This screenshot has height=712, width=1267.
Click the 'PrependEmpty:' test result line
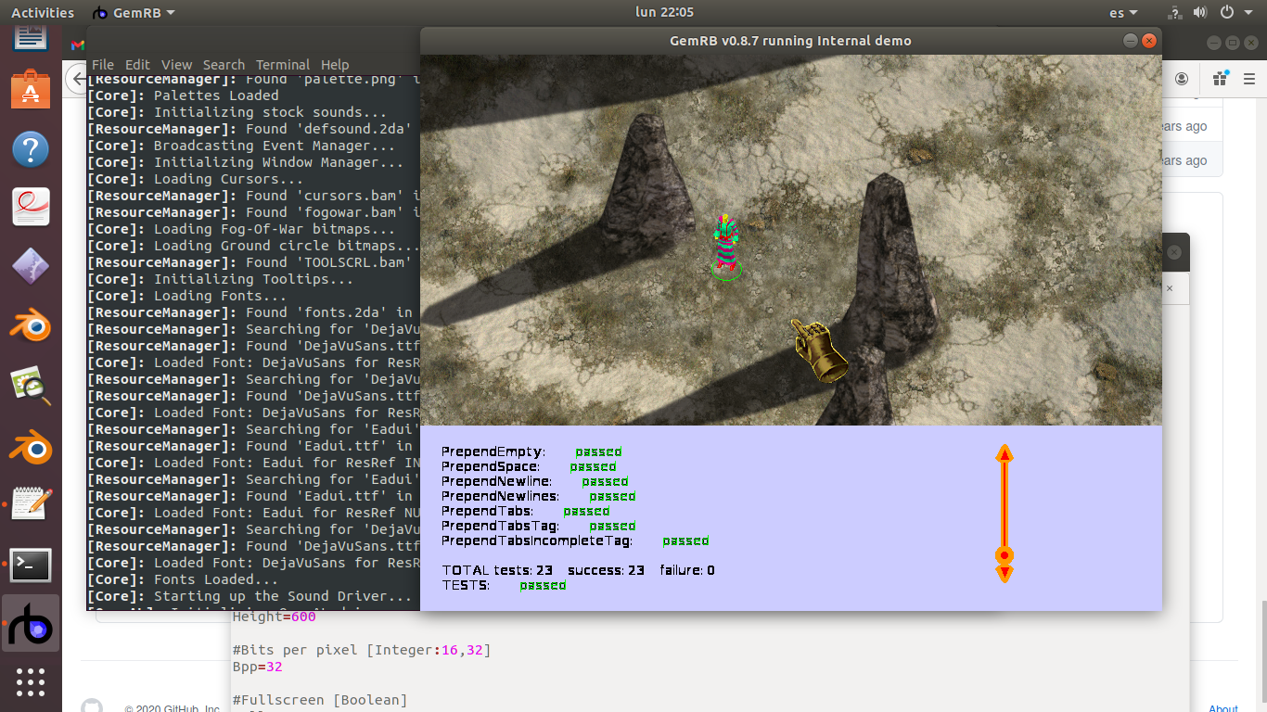click(531, 451)
